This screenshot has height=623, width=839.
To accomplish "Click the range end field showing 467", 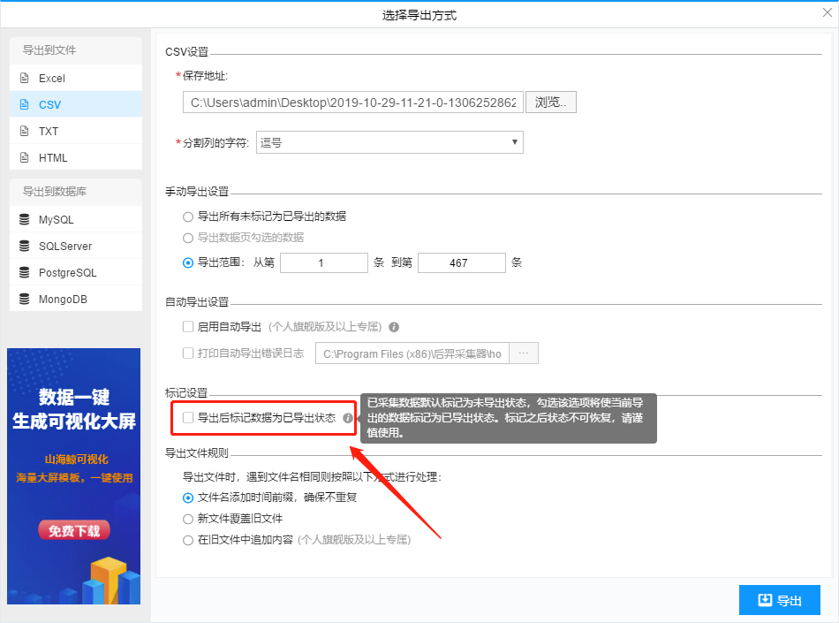I will [x=461, y=262].
